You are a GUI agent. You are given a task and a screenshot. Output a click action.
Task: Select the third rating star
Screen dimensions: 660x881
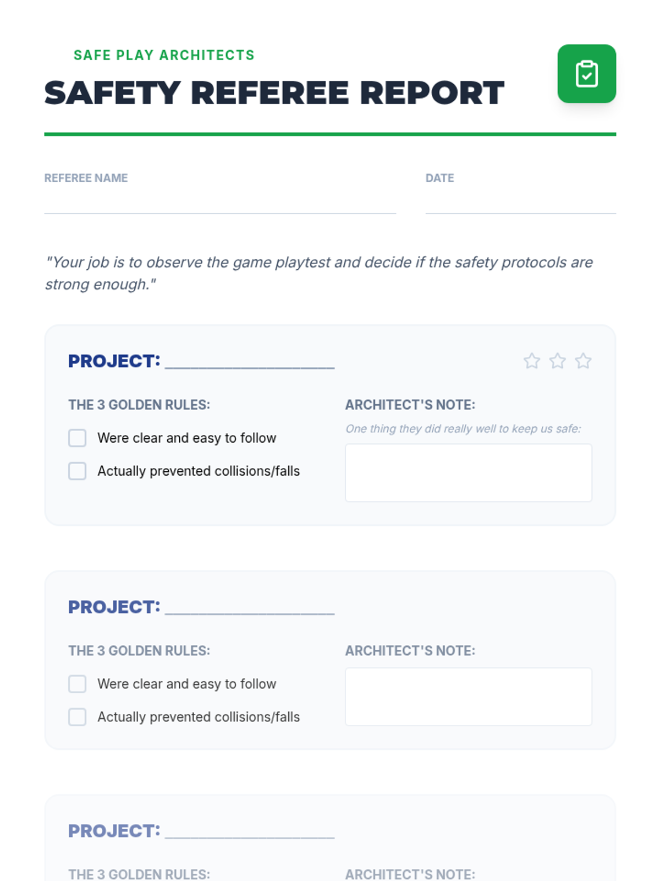[x=584, y=361]
